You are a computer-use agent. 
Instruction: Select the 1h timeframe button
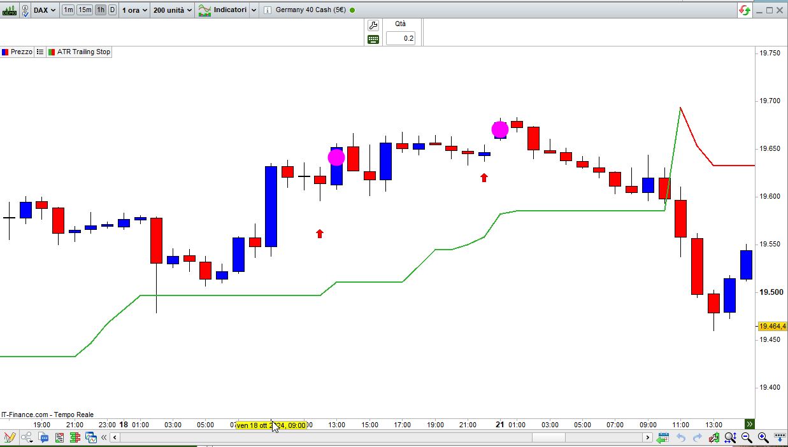coord(101,10)
